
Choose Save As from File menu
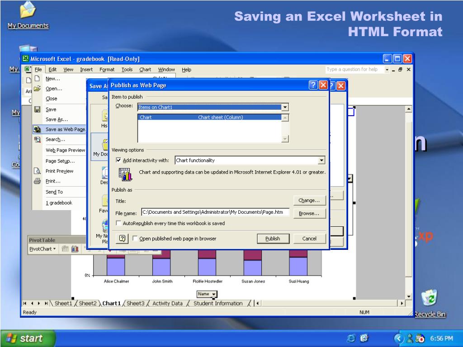pyautogui.click(x=57, y=119)
